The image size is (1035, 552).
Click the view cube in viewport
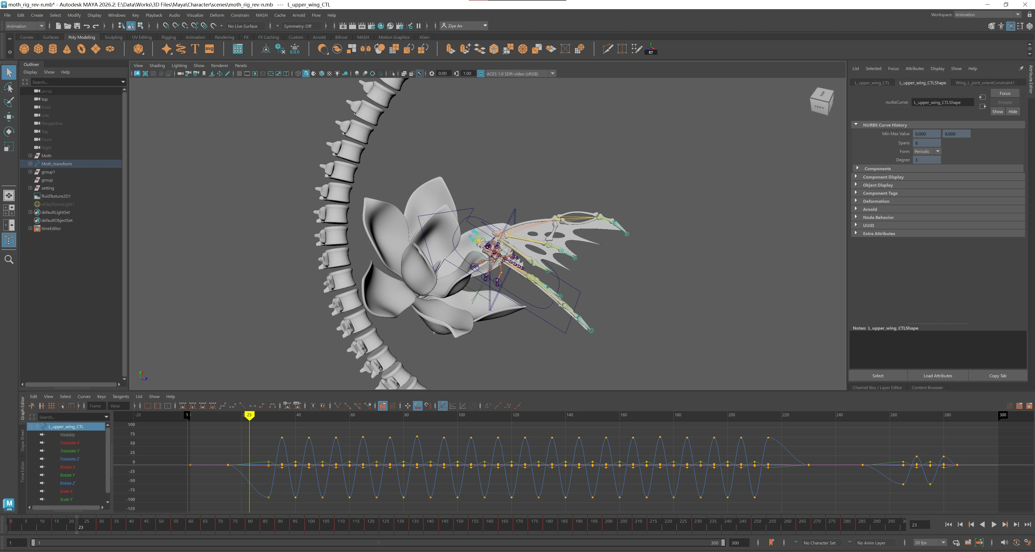[x=821, y=101]
